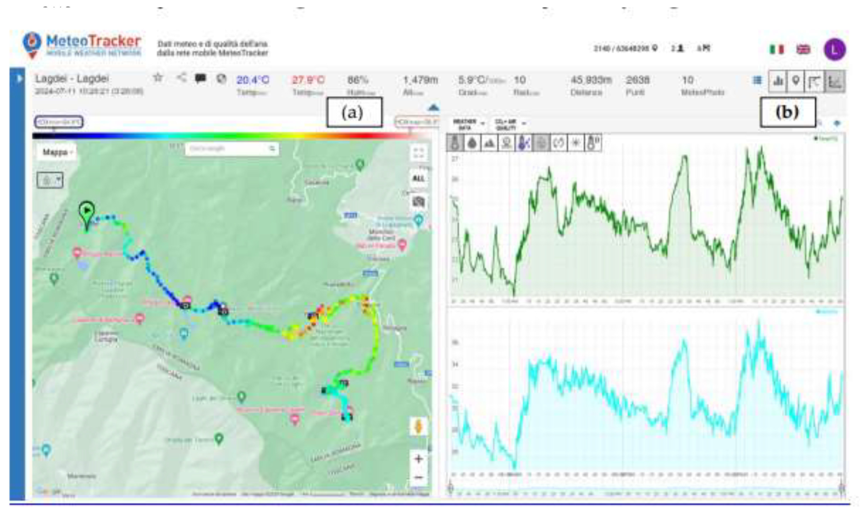The width and height of the screenshot is (860, 515).
Task: Toggle the humidity droplet chart button
Action: [472, 143]
